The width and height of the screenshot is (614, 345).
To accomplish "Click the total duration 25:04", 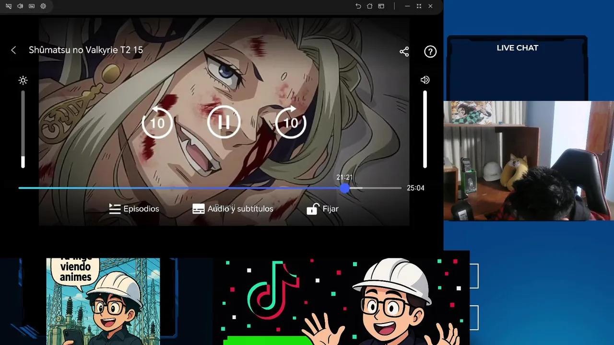I will pos(415,188).
